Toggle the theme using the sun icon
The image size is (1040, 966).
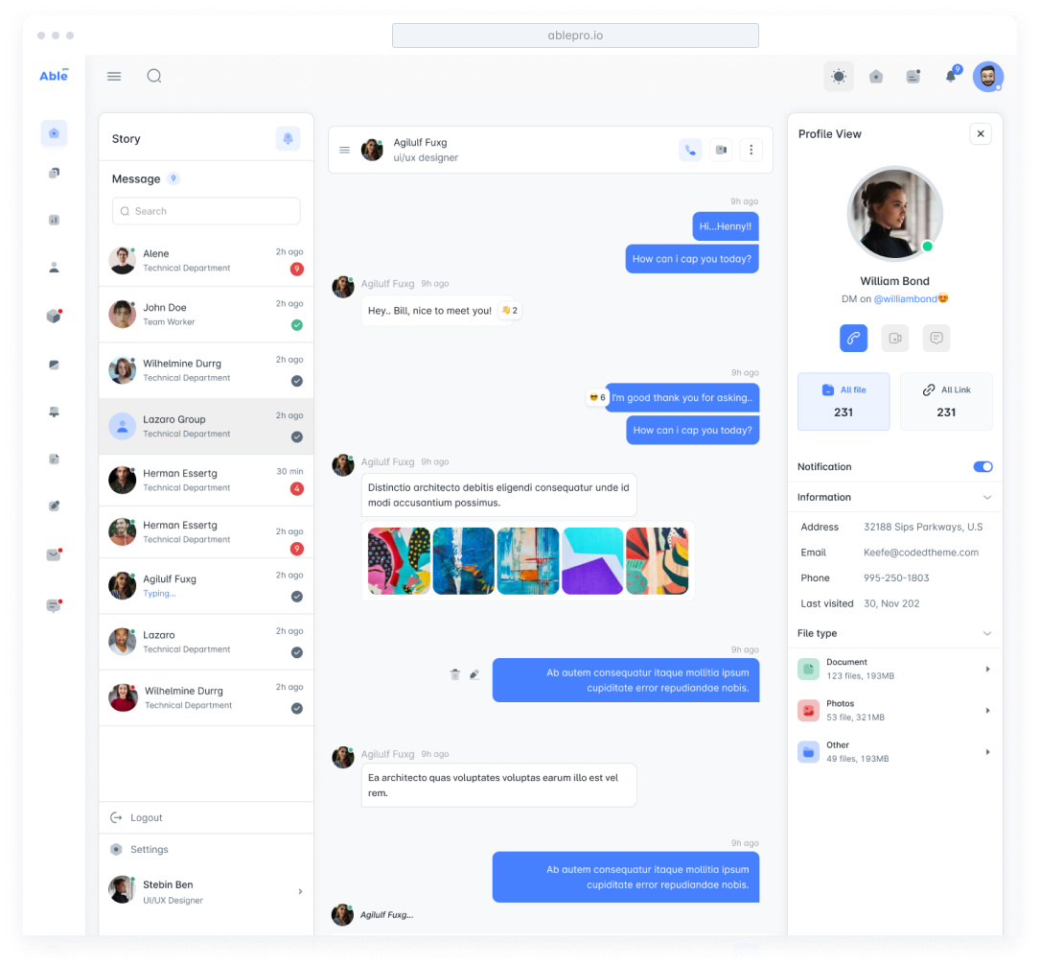click(x=839, y=75)
